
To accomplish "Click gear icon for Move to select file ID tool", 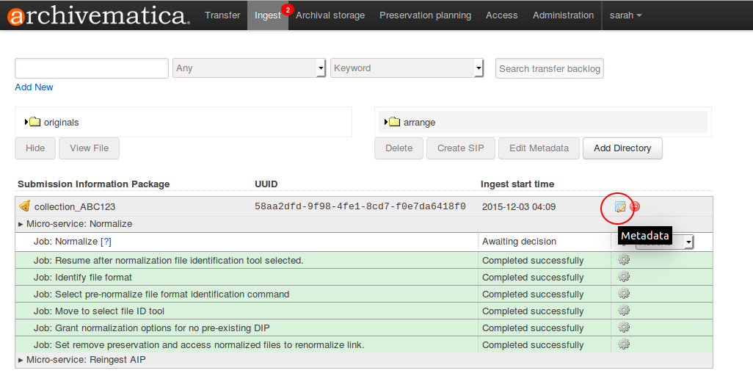I will (x=624, y=311).
